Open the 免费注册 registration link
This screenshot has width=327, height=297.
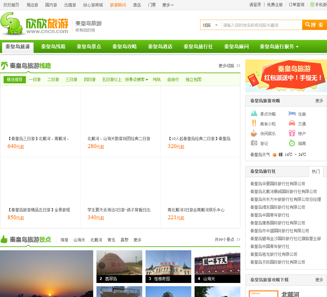tap(275, 5)
